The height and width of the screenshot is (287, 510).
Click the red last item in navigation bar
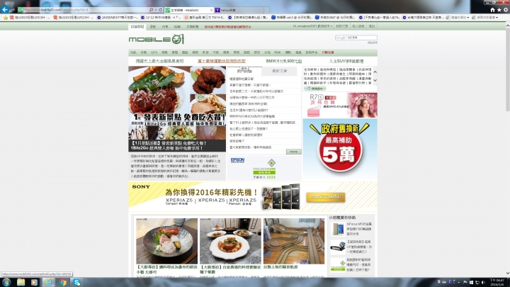click(x=328, y=52)
